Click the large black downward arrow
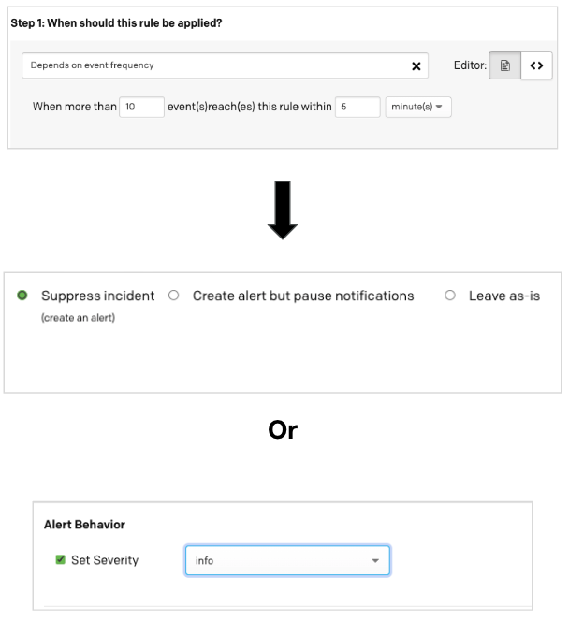 [x=283, y=210]
